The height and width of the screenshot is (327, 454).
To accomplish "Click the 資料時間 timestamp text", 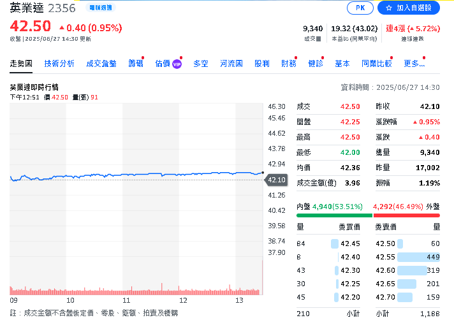I will click(x=390, y=87).
